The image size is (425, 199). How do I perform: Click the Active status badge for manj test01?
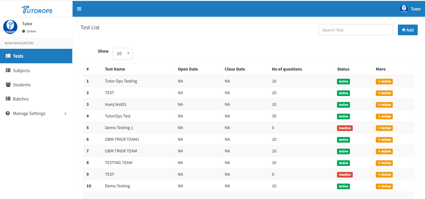pyautogui.click(x=343, y=105)
